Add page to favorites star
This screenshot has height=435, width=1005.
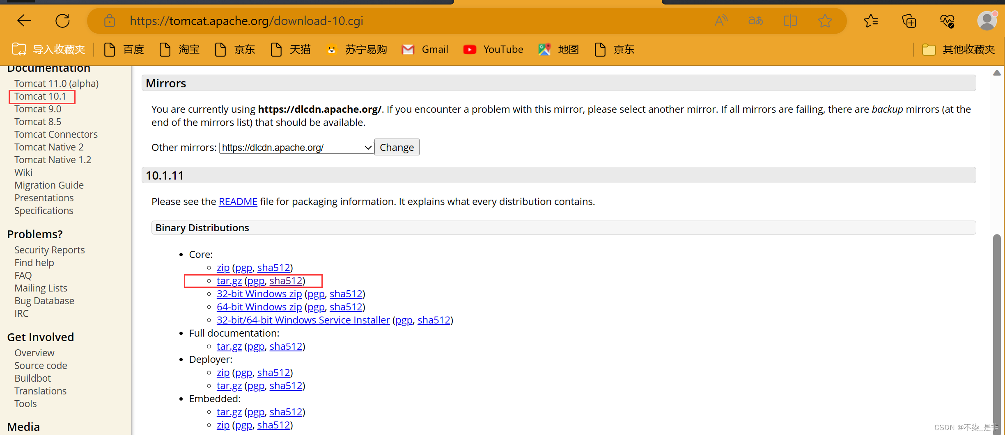825,20
